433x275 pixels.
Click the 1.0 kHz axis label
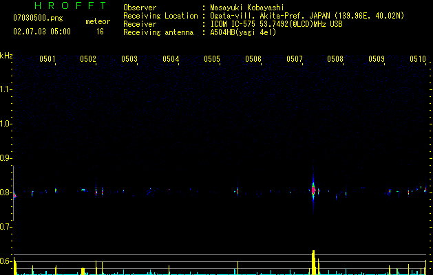pyautogui.click(x=6, y=124)
